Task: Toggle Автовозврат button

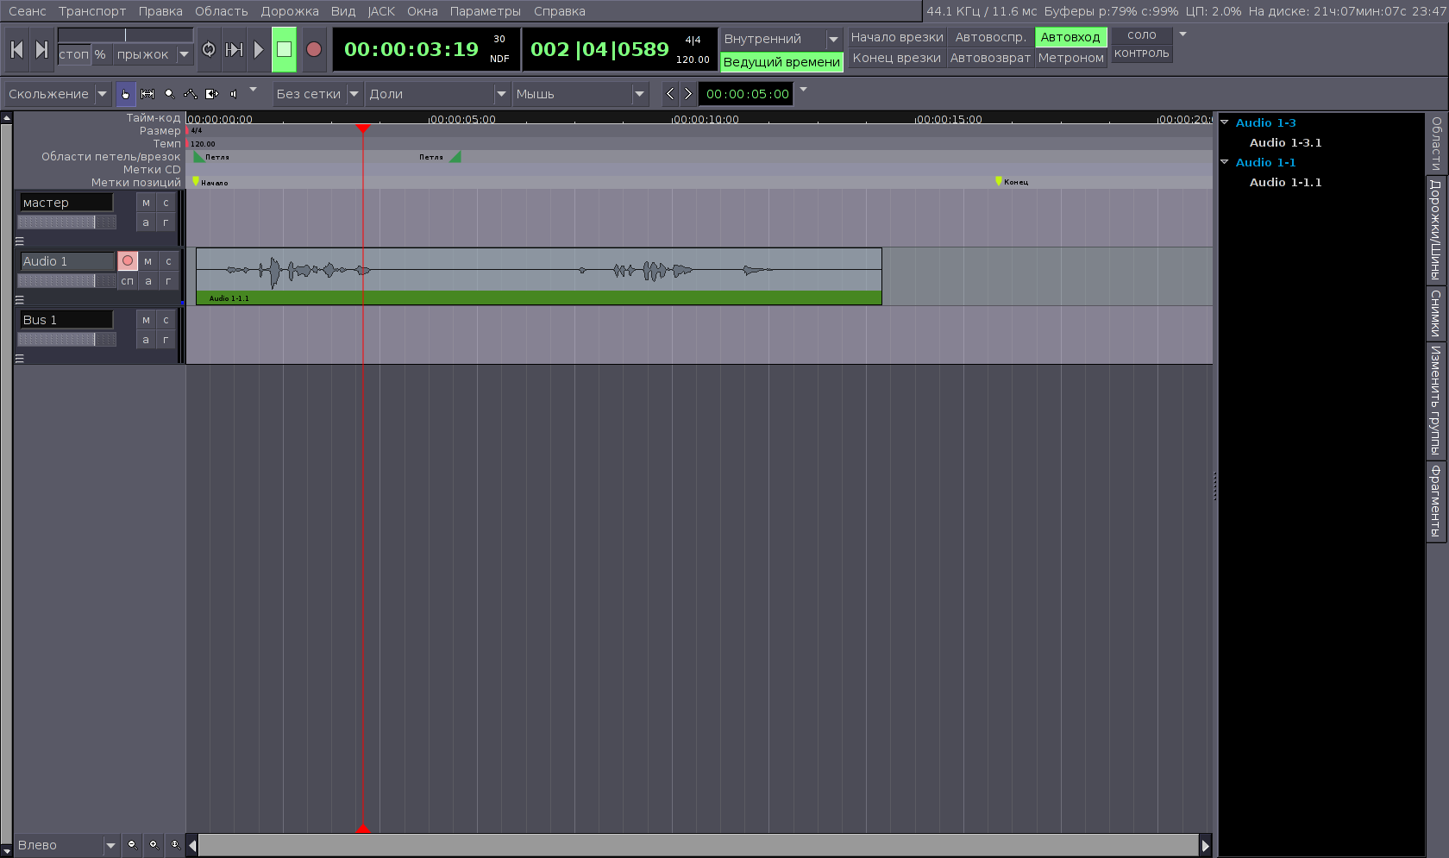Action: 990,58
